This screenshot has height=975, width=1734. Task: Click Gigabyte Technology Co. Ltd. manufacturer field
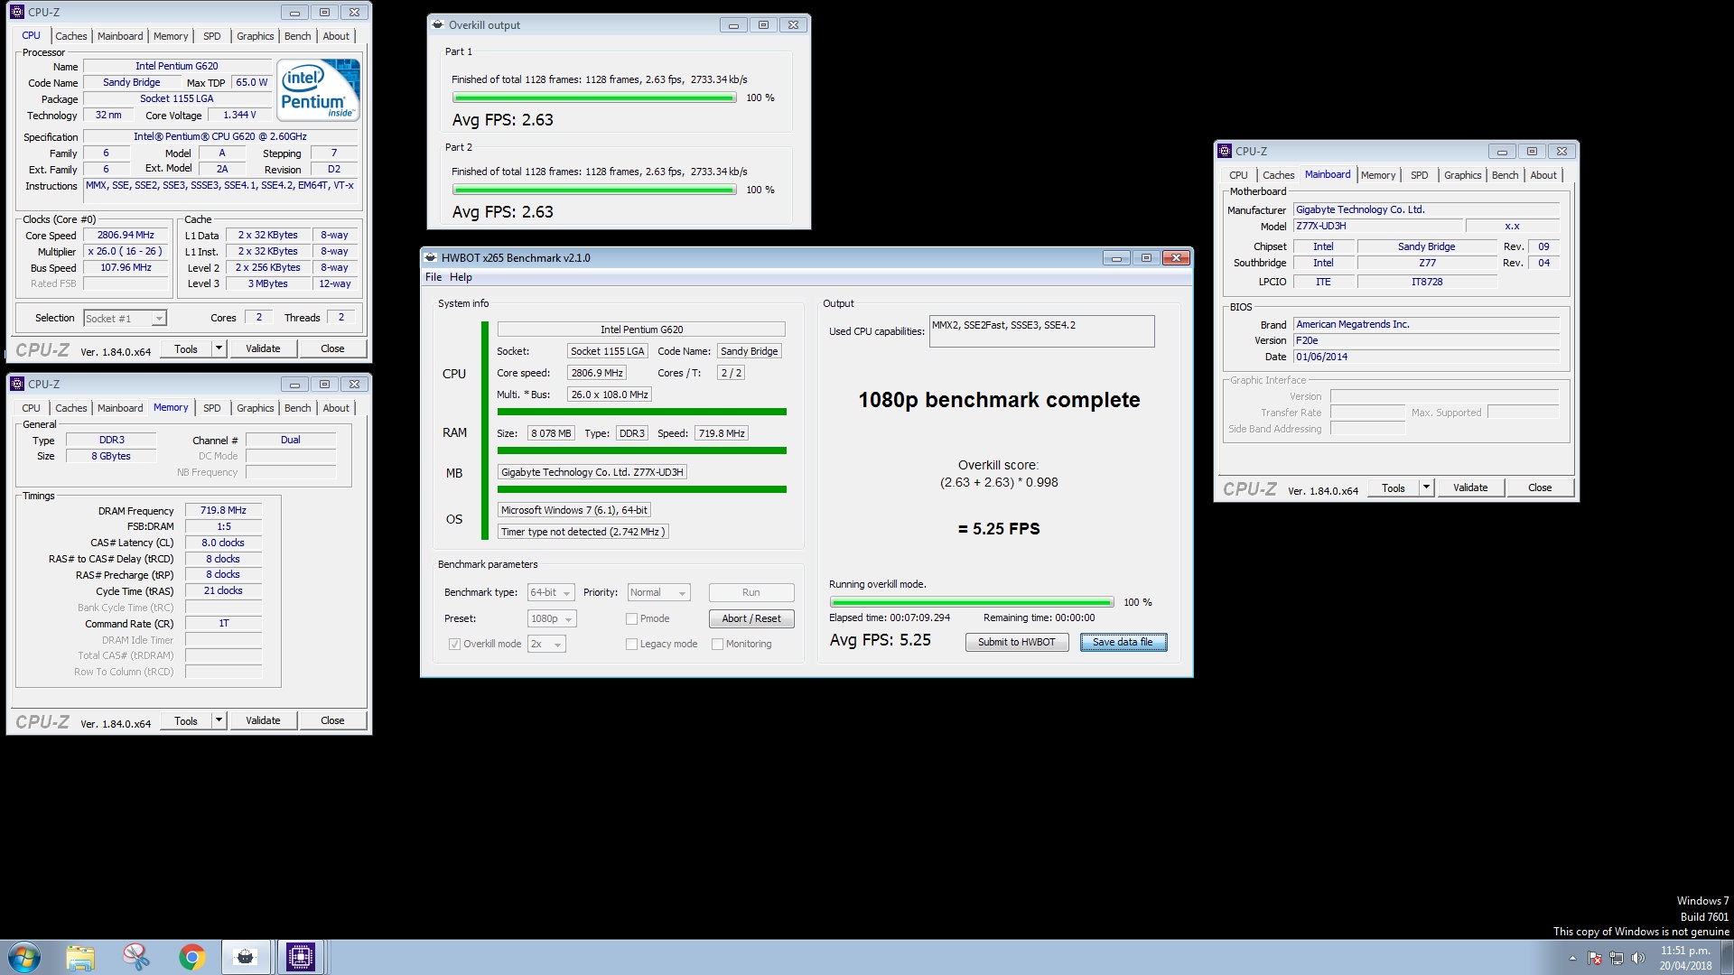(1426, 209)
